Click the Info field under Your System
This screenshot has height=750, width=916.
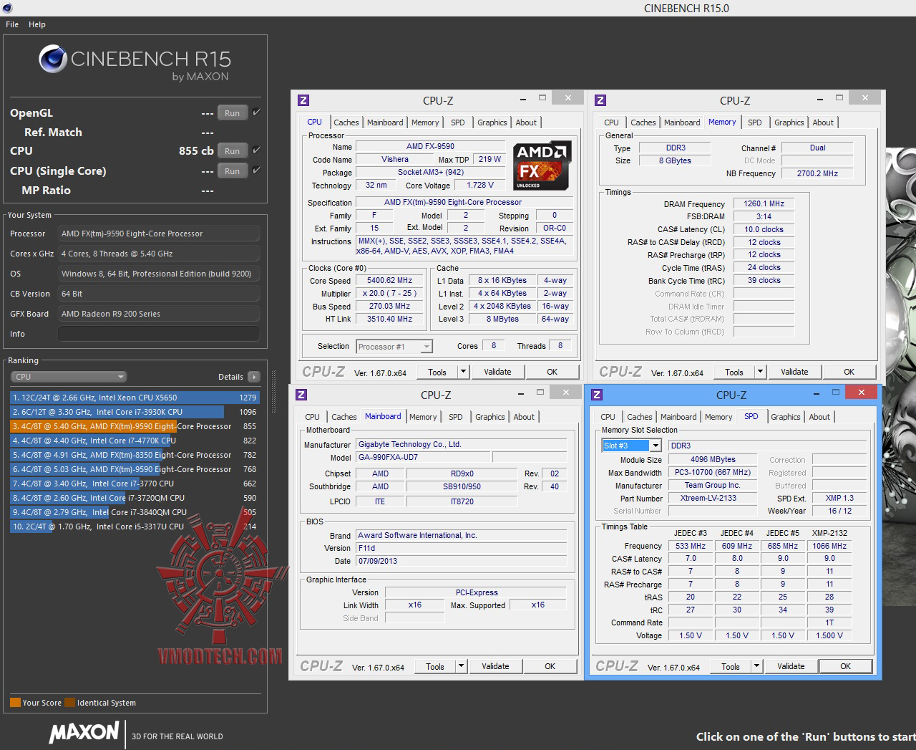coord(159,334)
